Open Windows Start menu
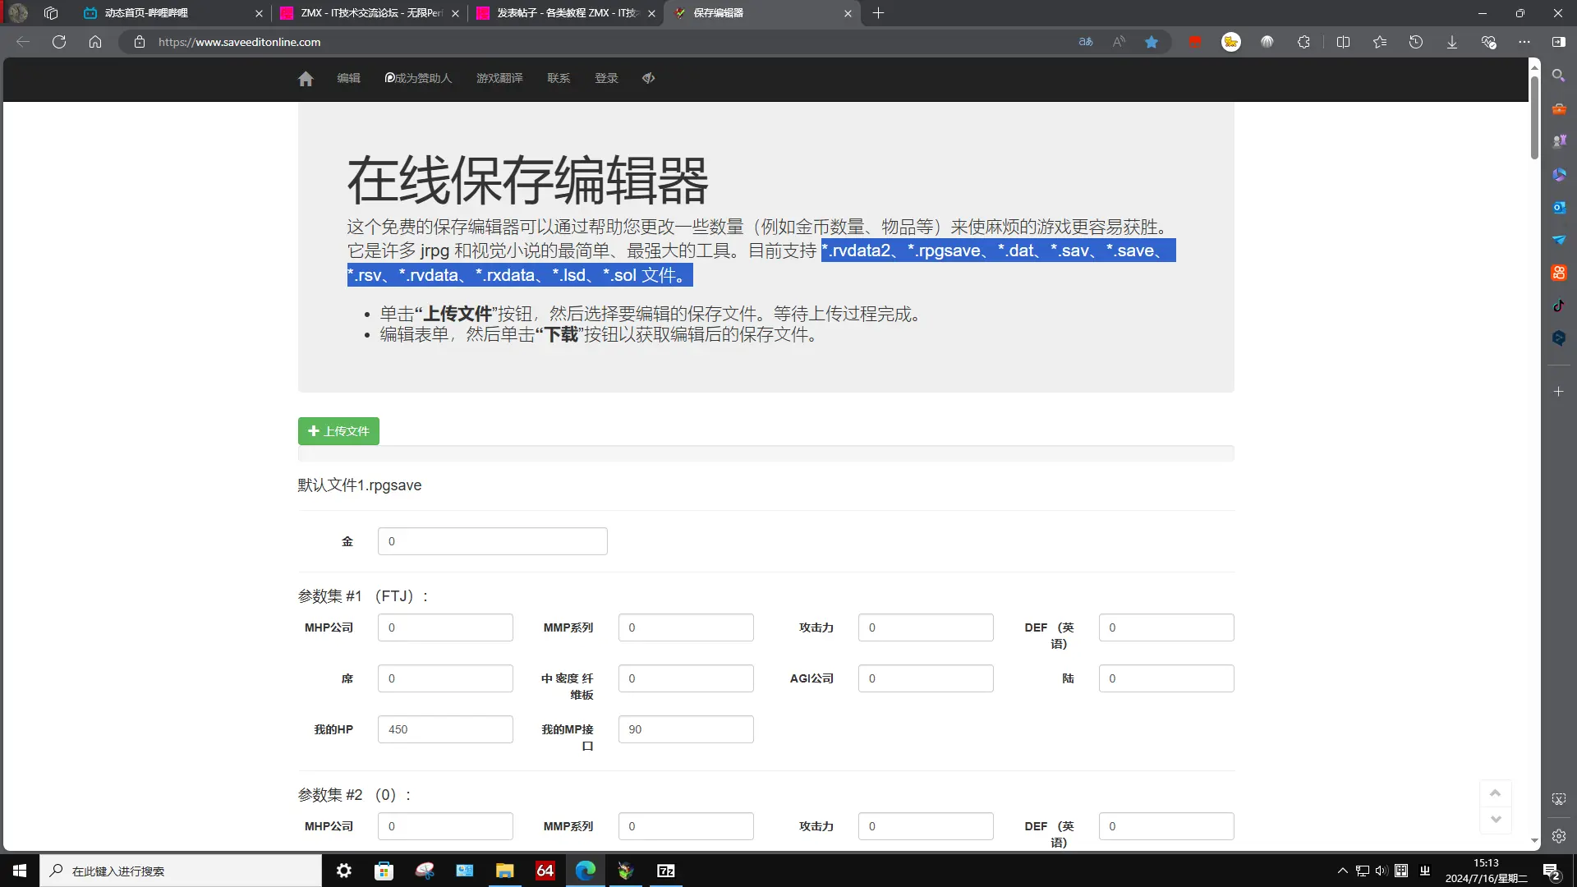The height and width of the screenshot is (887, 1577). [20, 871]
